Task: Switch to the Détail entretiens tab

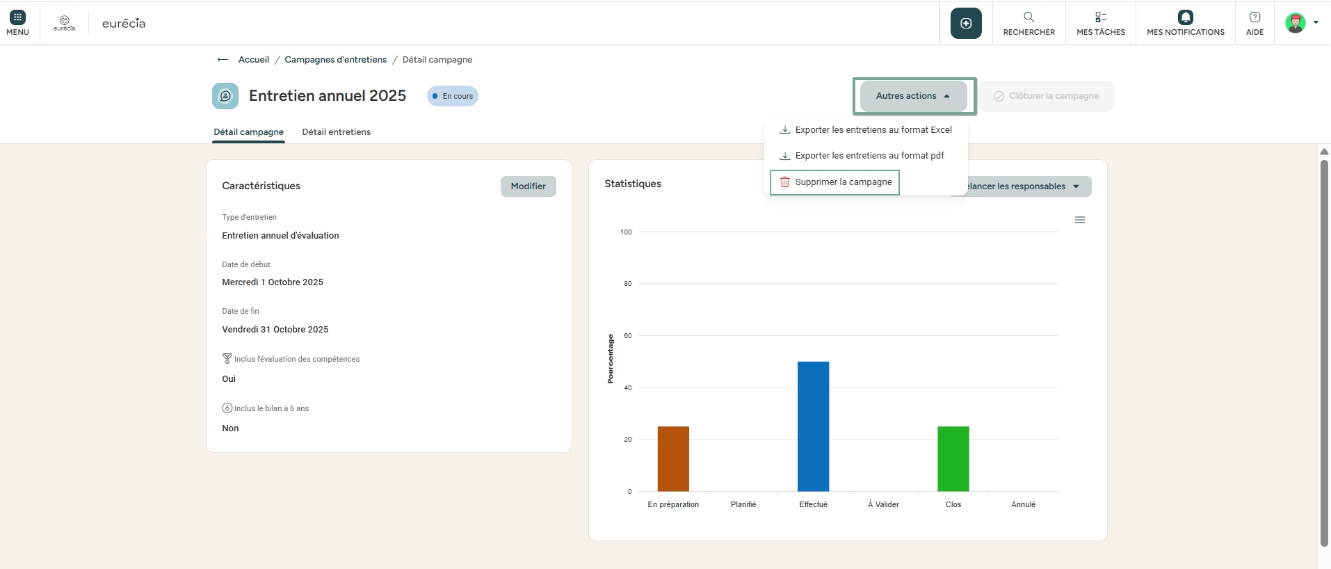Action: pos(336,132)
